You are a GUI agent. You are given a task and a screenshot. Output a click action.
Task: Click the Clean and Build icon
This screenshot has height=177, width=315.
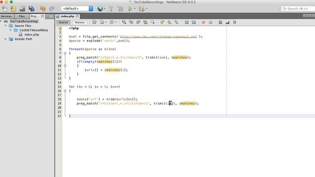[121, 9]
